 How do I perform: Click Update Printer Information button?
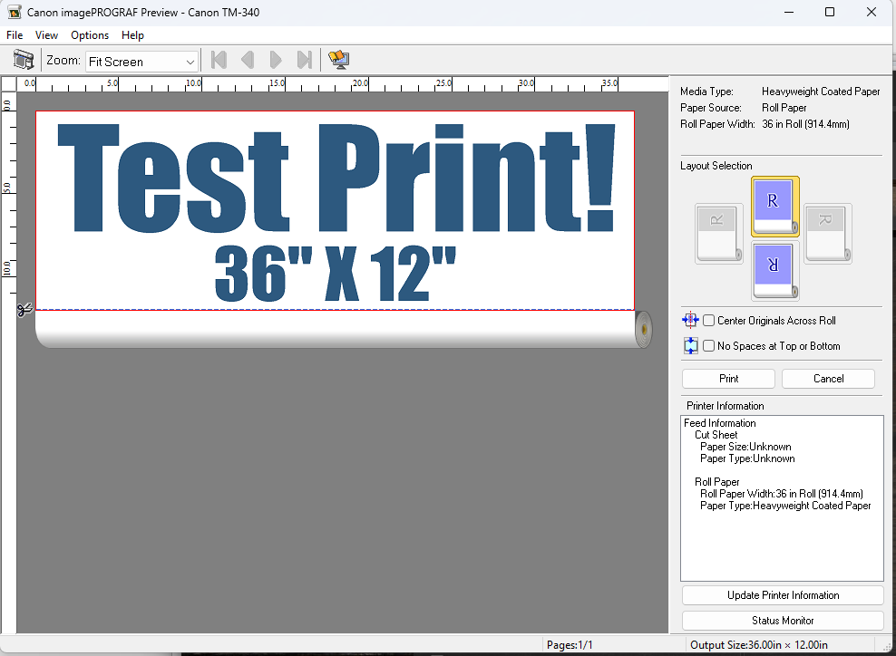[782, 595]
